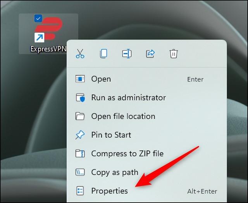Click the Copy icon in context menu
Screen dimensions: 248x203
coord(103,54)
